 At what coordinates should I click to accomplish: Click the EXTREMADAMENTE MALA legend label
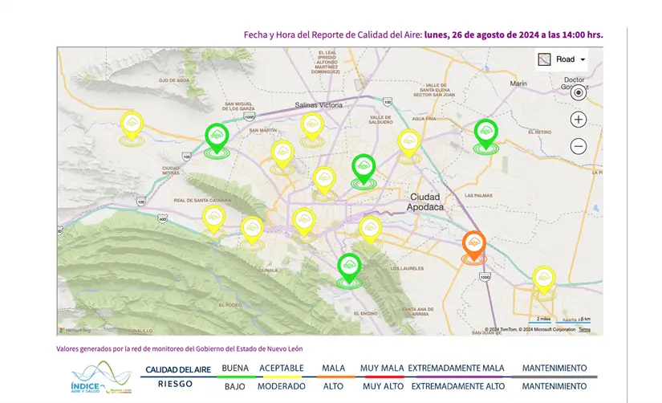tap(456, 368)
